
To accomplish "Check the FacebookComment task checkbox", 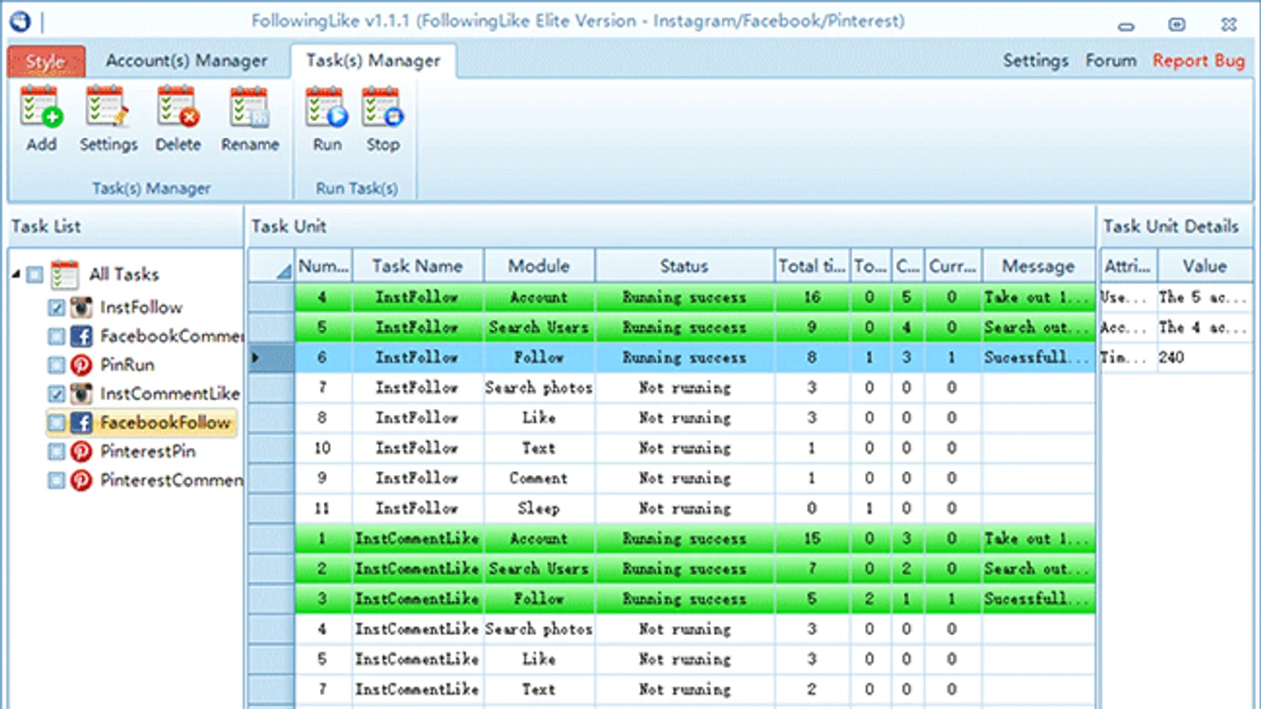I will point(56,336).
